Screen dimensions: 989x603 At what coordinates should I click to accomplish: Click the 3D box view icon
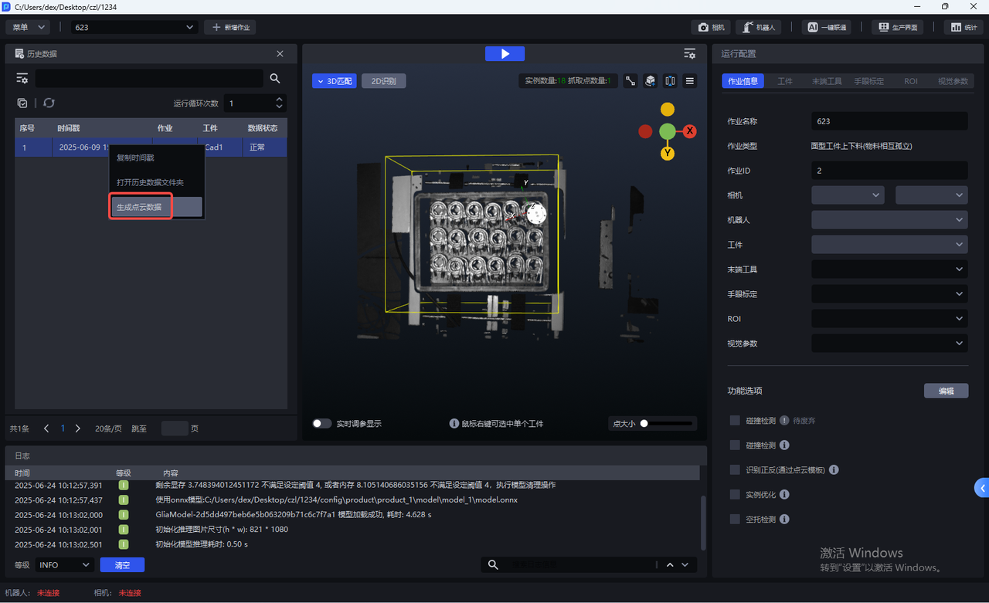(651, 81)
